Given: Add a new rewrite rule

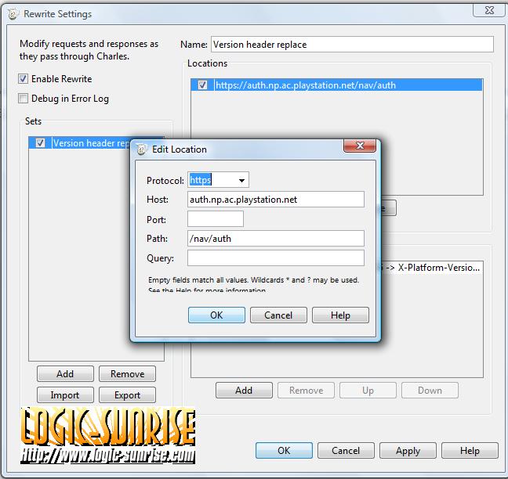Looking at the screenshot, I should tap(244, 391).
